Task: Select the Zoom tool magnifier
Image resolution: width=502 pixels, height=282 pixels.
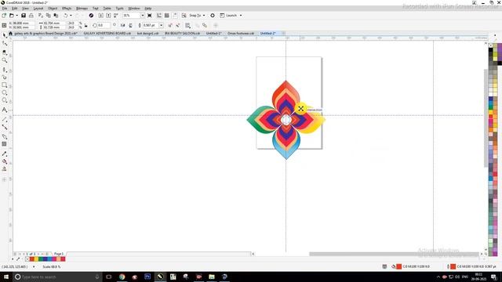Action: tap(4, 60)
